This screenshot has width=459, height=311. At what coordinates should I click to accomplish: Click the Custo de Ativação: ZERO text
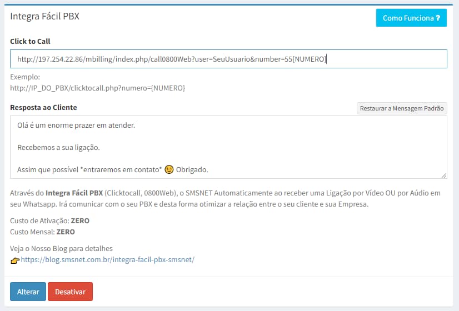click(49, 220)
